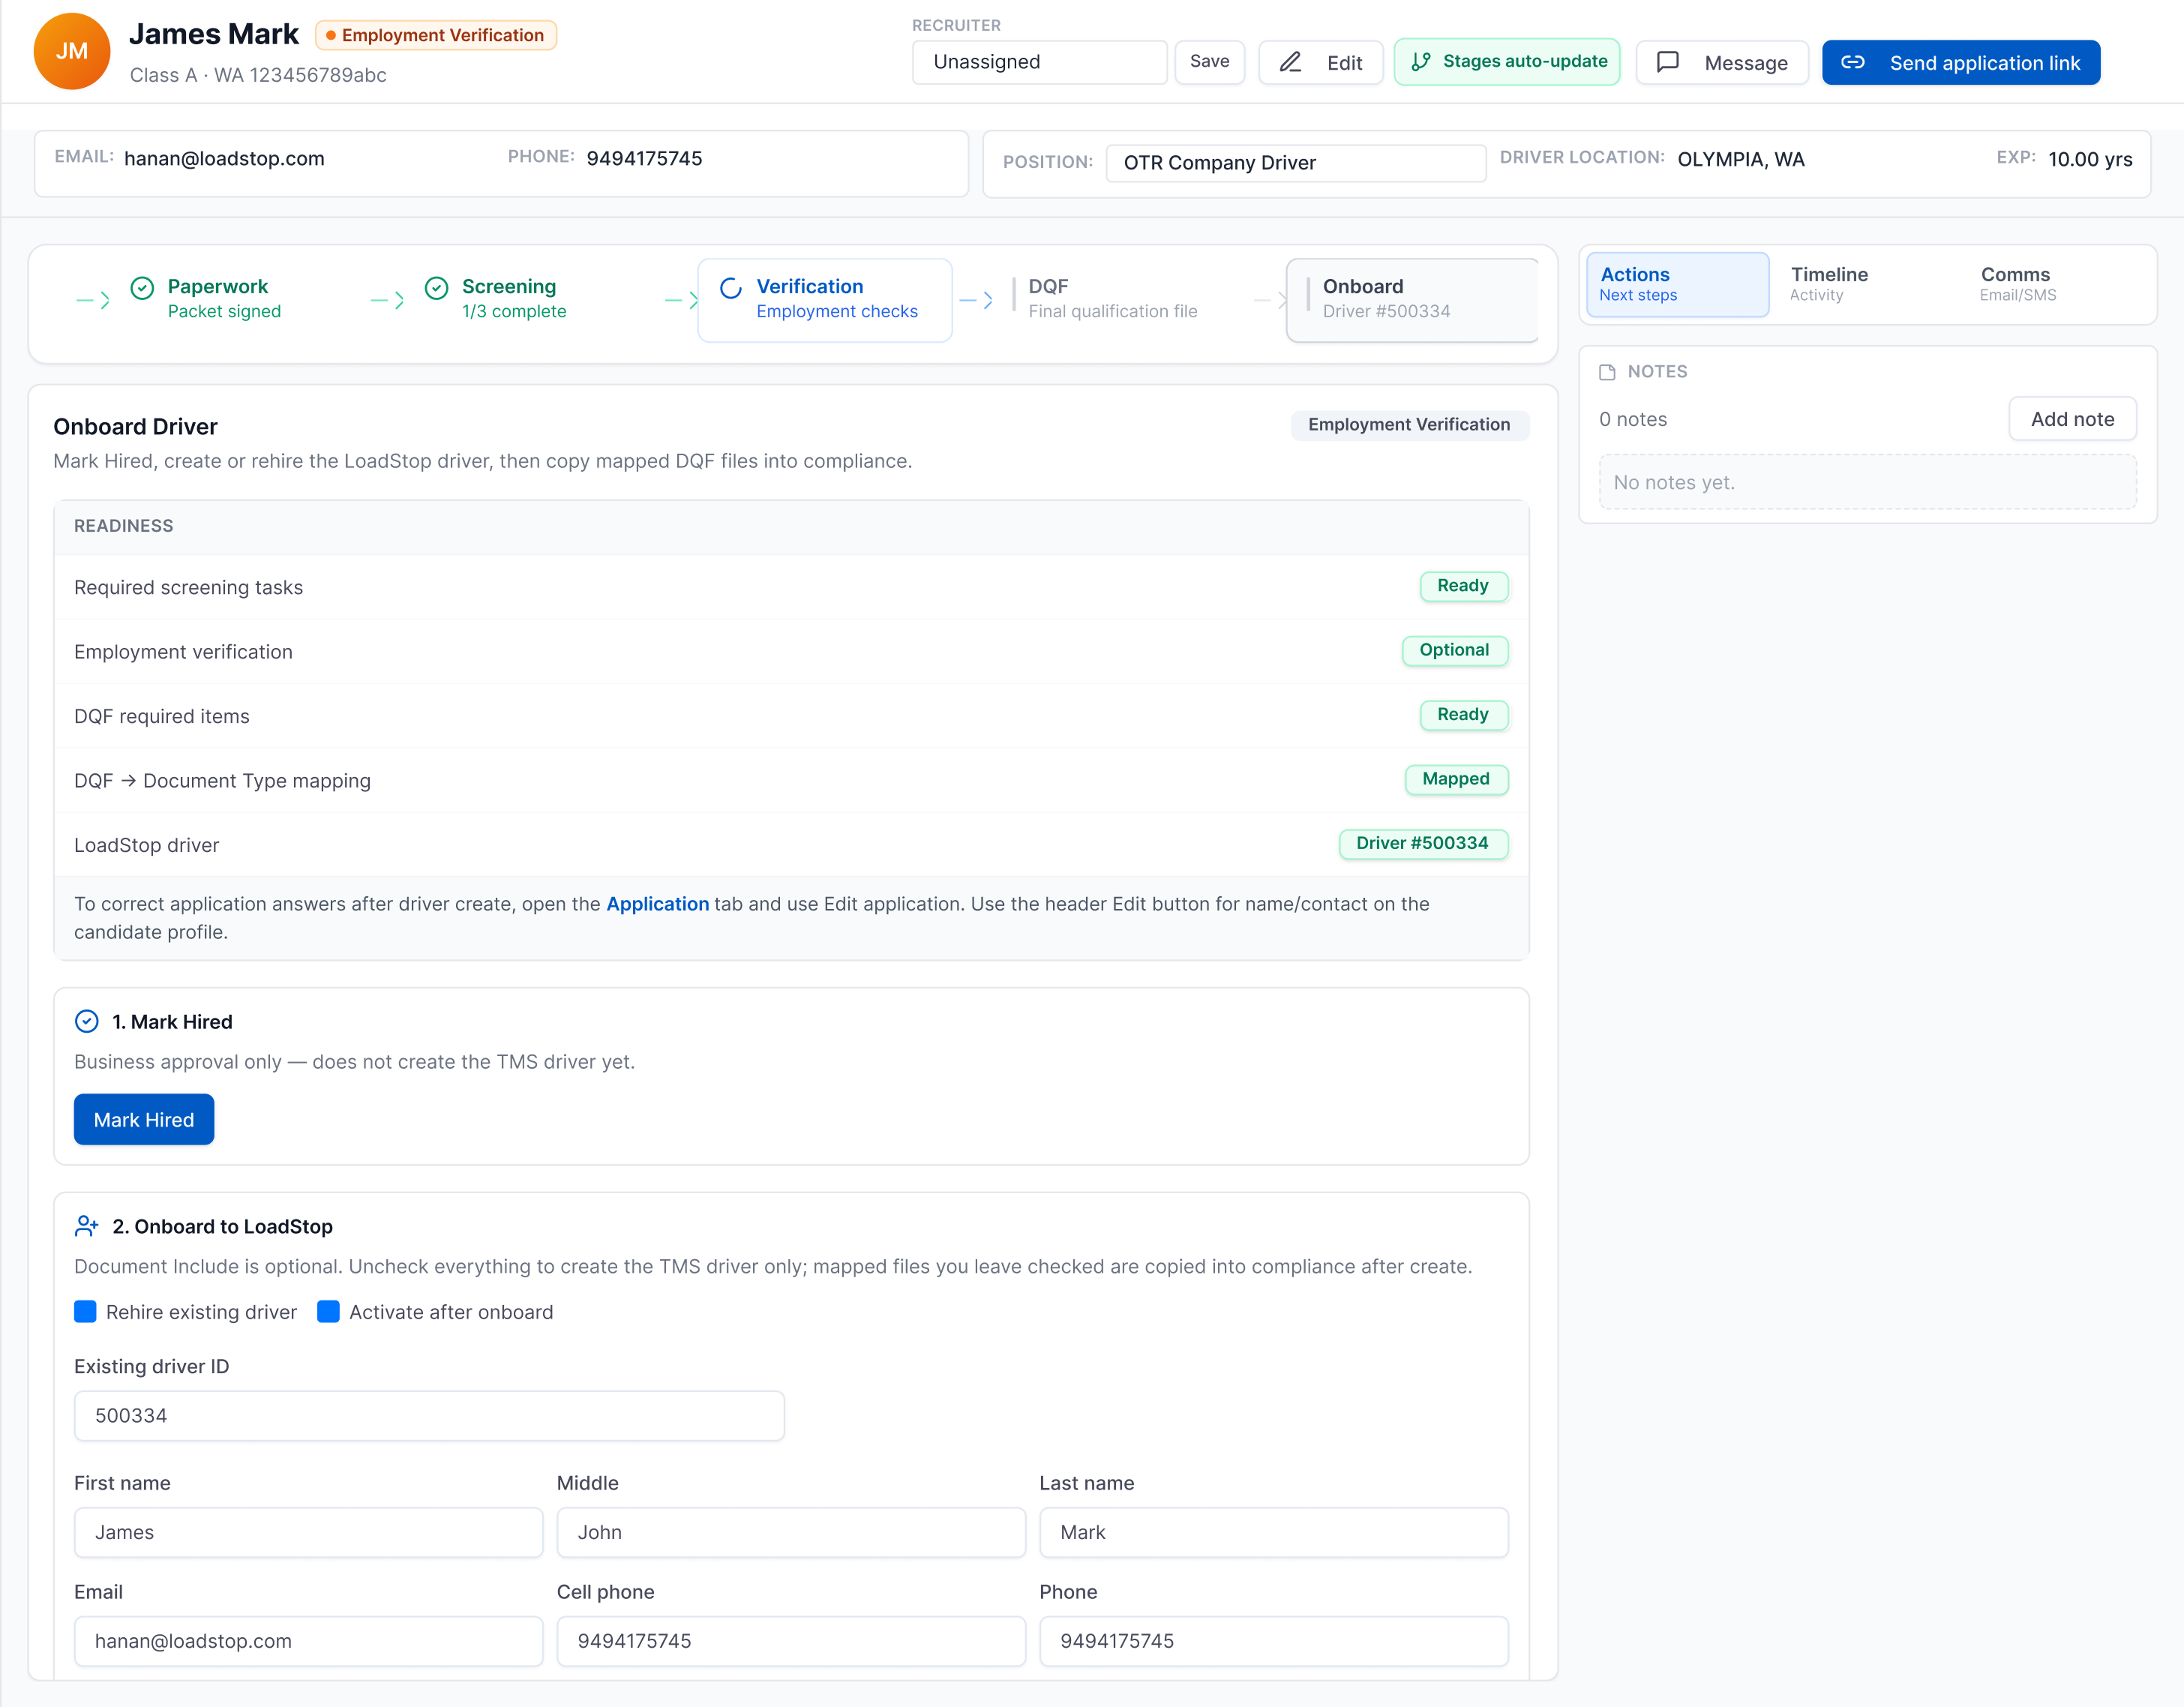Click the Email input field with hanan@loadstop.com

click(x=308, y=1641)
